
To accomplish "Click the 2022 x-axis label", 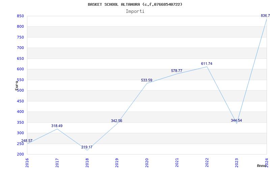I will [x=207, y=163].
